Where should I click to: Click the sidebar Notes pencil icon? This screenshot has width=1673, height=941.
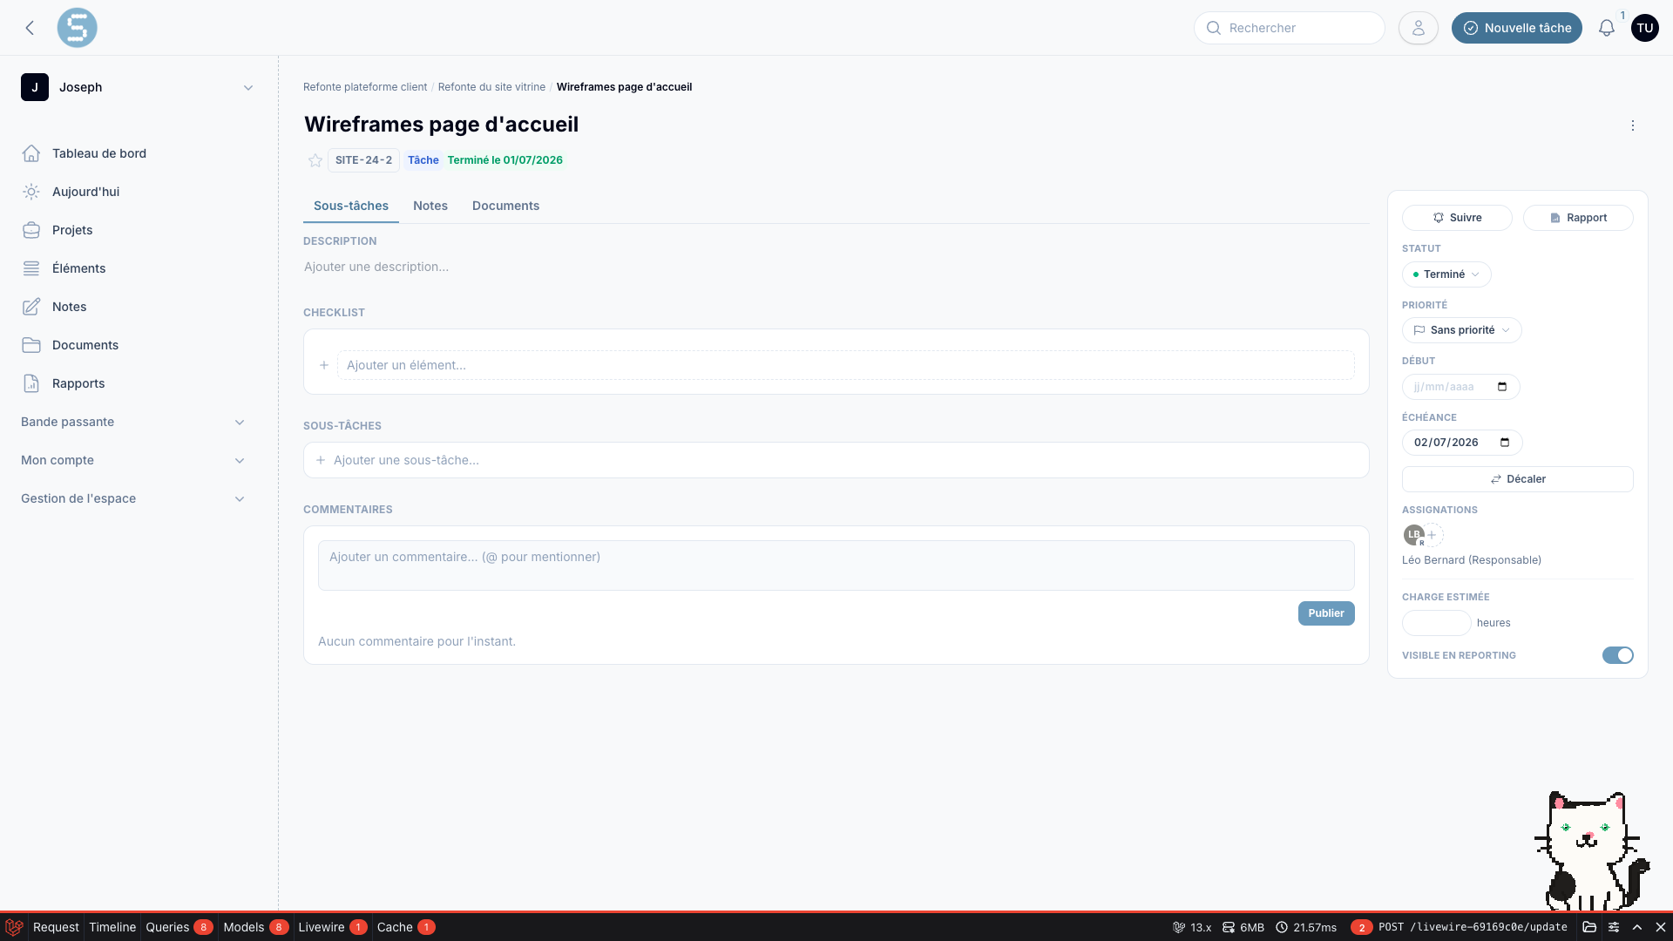click(x=31, y=307)
